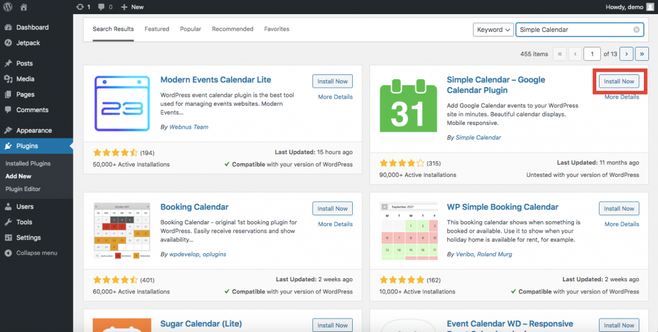The image size is (658, 332).
Task: View More Details for Modern Events Calendar
Action: [x=335, y=97]
